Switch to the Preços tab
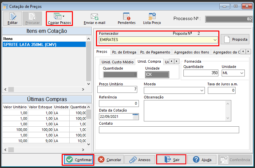The width and height of the screenshot is (255, 168). [x=102, y=52]
